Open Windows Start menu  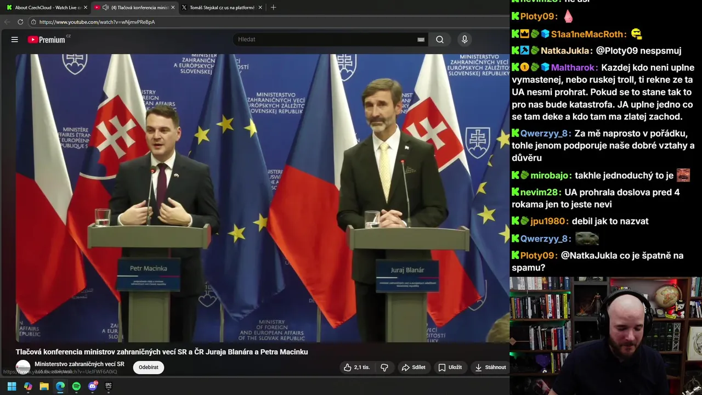12,386
